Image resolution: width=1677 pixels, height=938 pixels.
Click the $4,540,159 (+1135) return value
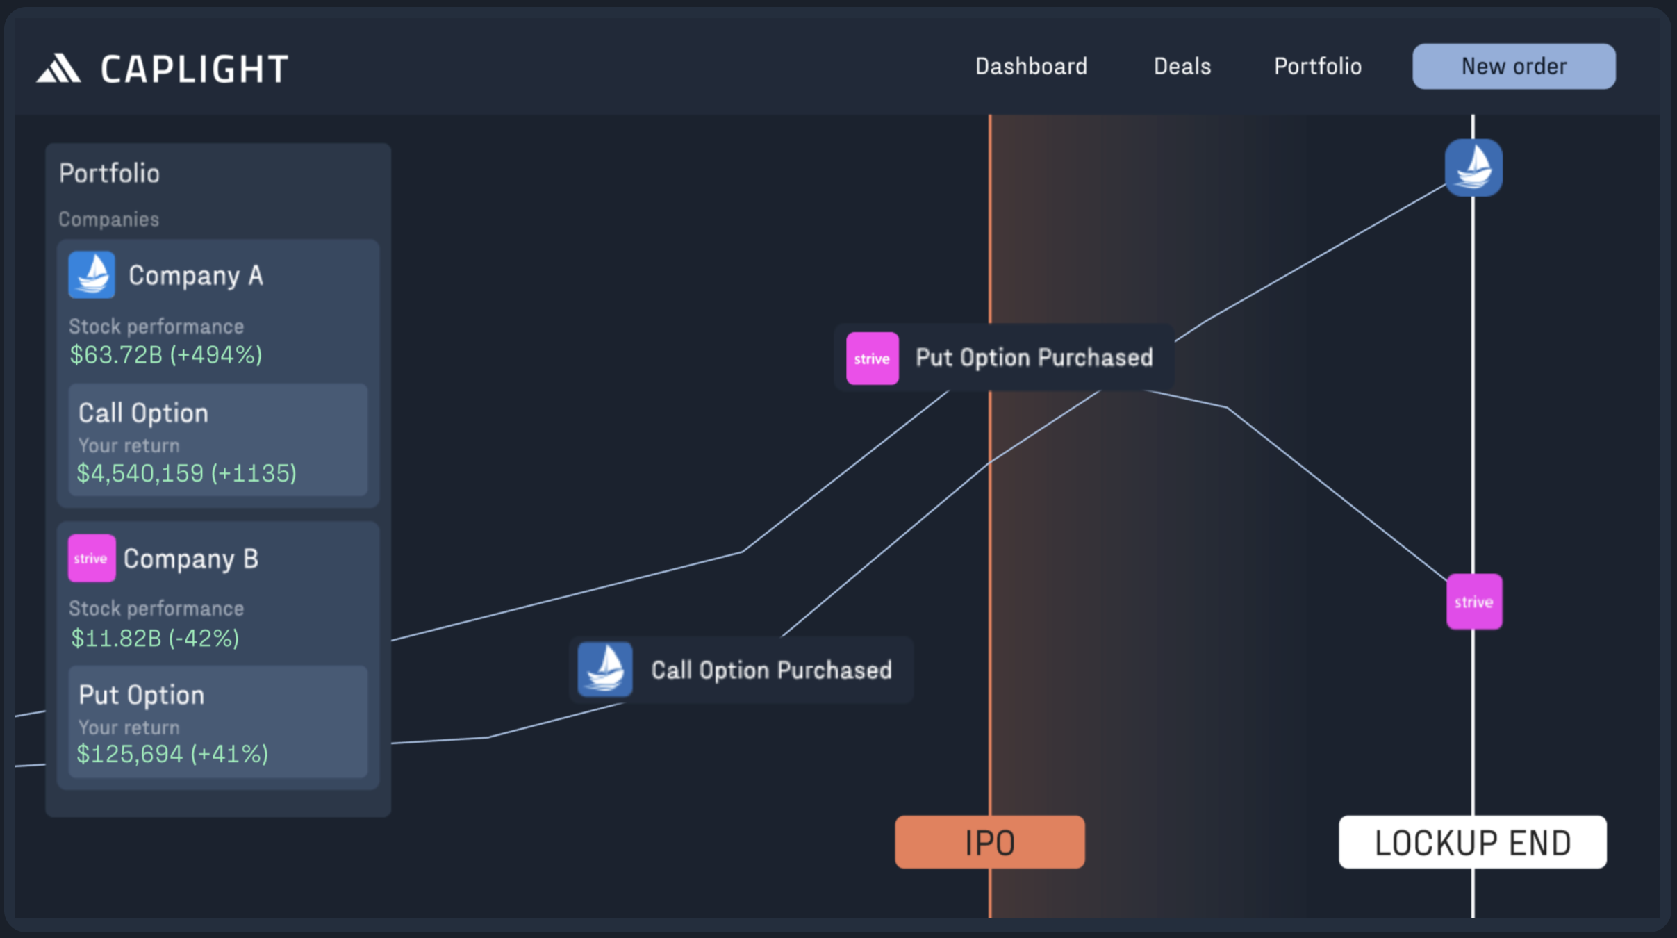point(187,473)
